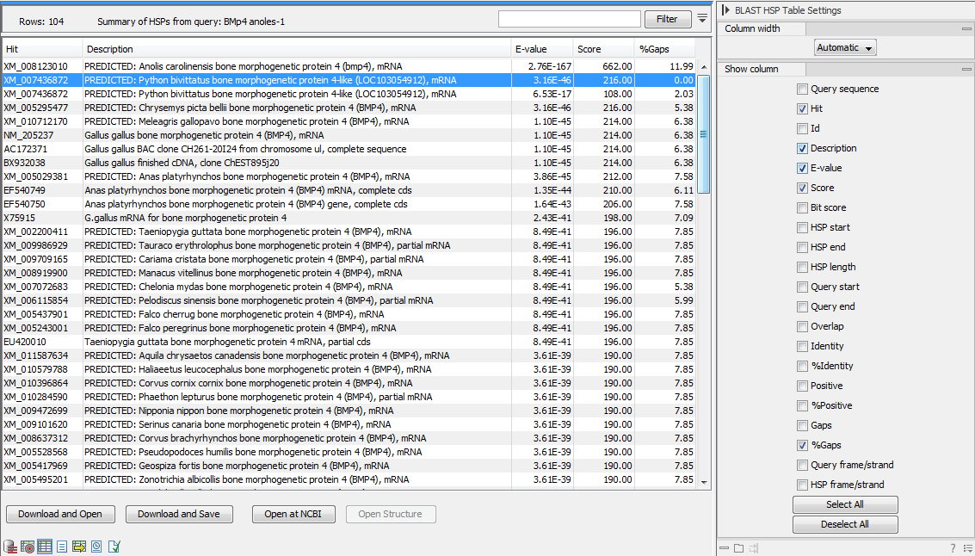Collapse the Show column section

966,68
